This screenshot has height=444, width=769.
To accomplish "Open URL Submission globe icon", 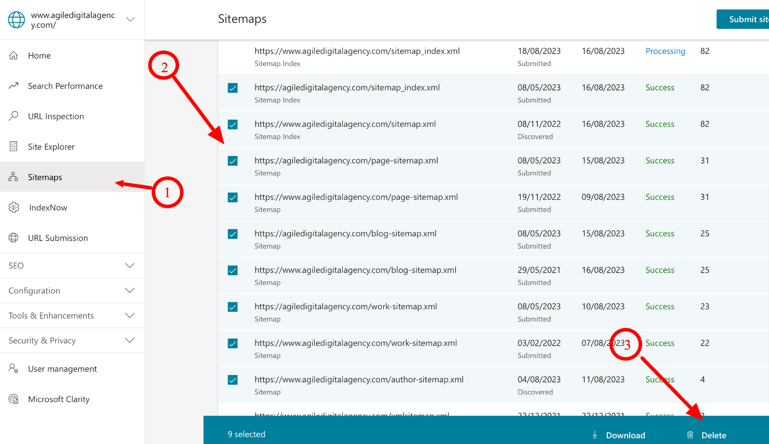I will (14, 238).
